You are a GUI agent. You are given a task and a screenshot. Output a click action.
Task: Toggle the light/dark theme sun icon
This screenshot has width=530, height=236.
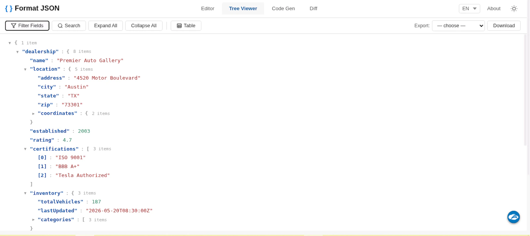pyautogui.click(x=514, y=9)
